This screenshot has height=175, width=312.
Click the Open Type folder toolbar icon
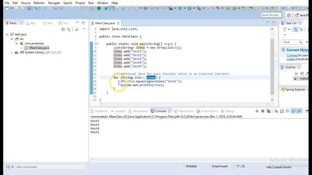[x=250, y=8]
